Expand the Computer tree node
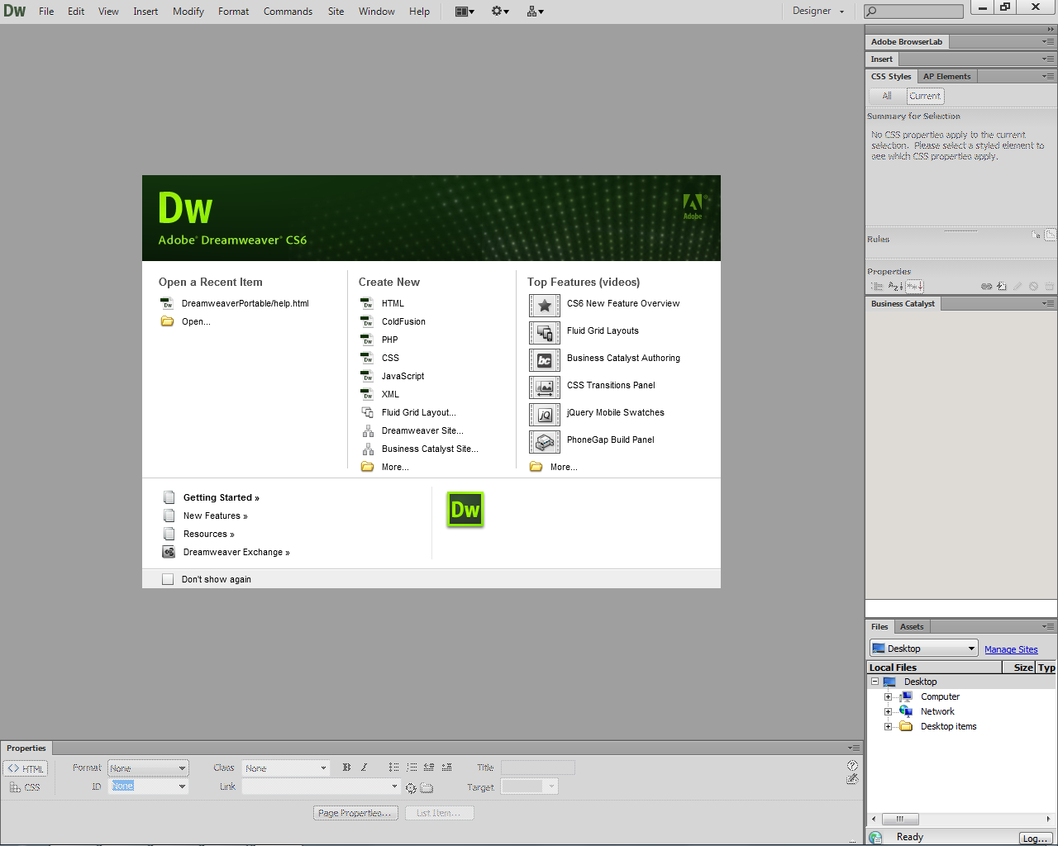This screenshot has height=846, width=1058. [x=888, y=696]
